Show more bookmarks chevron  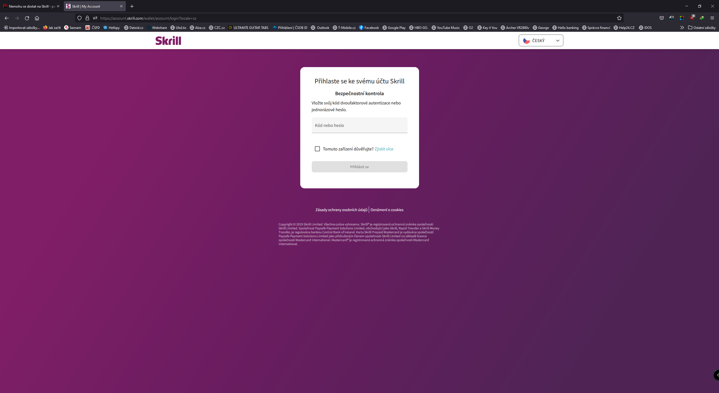[682, 28]
